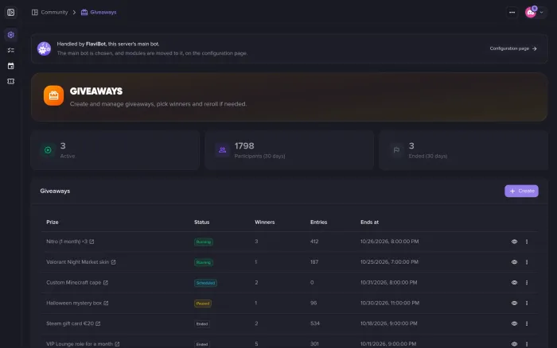Click the 412 entries value

(314, 242)
